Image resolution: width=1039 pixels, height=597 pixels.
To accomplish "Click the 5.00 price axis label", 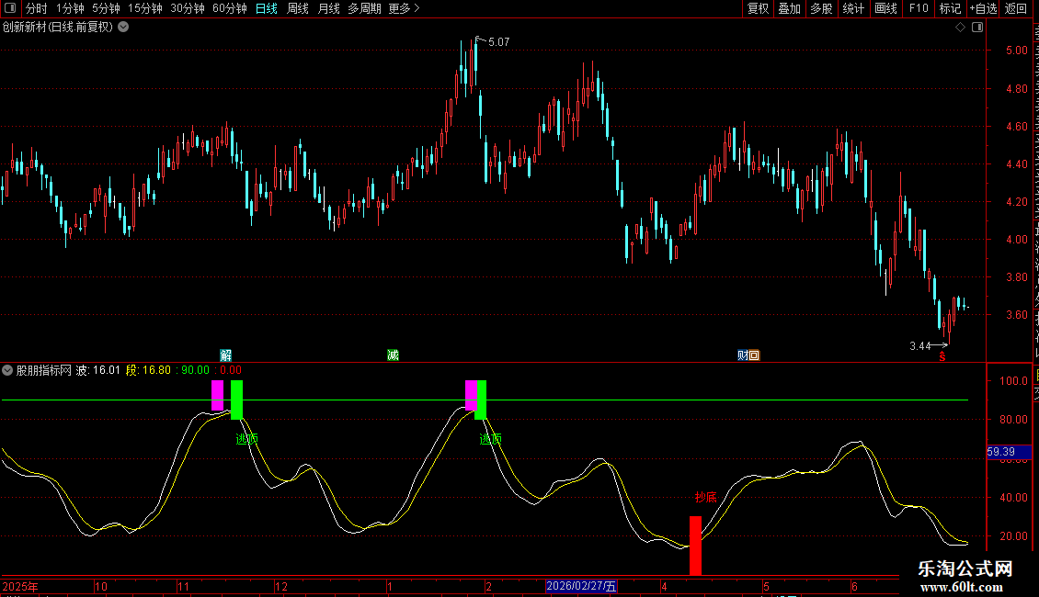I will 1016,51.
